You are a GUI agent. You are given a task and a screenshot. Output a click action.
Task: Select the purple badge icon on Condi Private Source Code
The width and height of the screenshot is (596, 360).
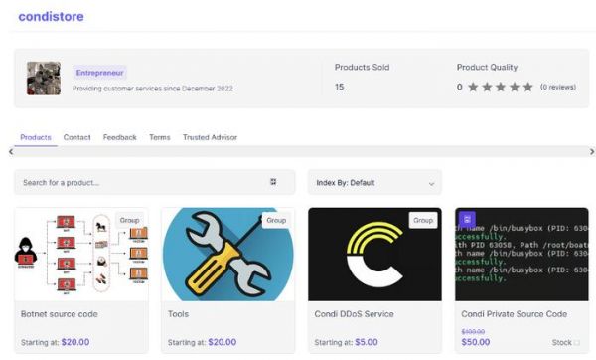(x=467, y=219)
